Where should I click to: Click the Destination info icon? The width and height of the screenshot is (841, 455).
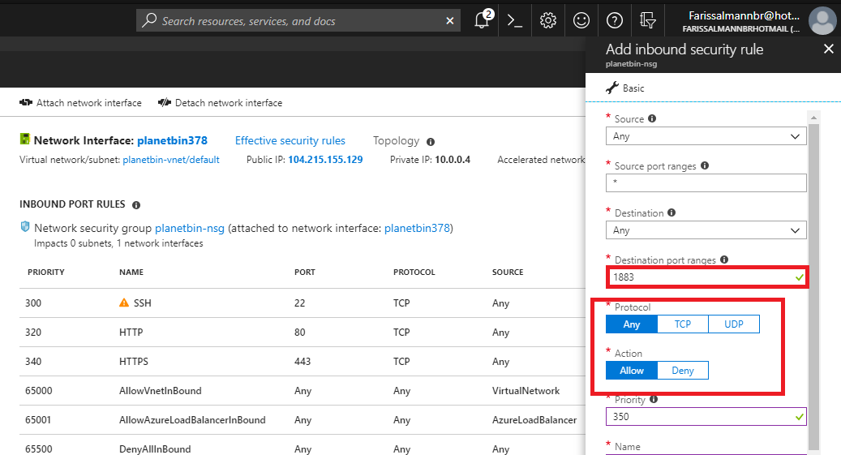672,212
